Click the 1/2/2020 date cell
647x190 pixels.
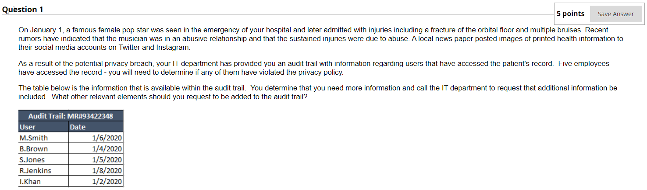pos(96,181)
